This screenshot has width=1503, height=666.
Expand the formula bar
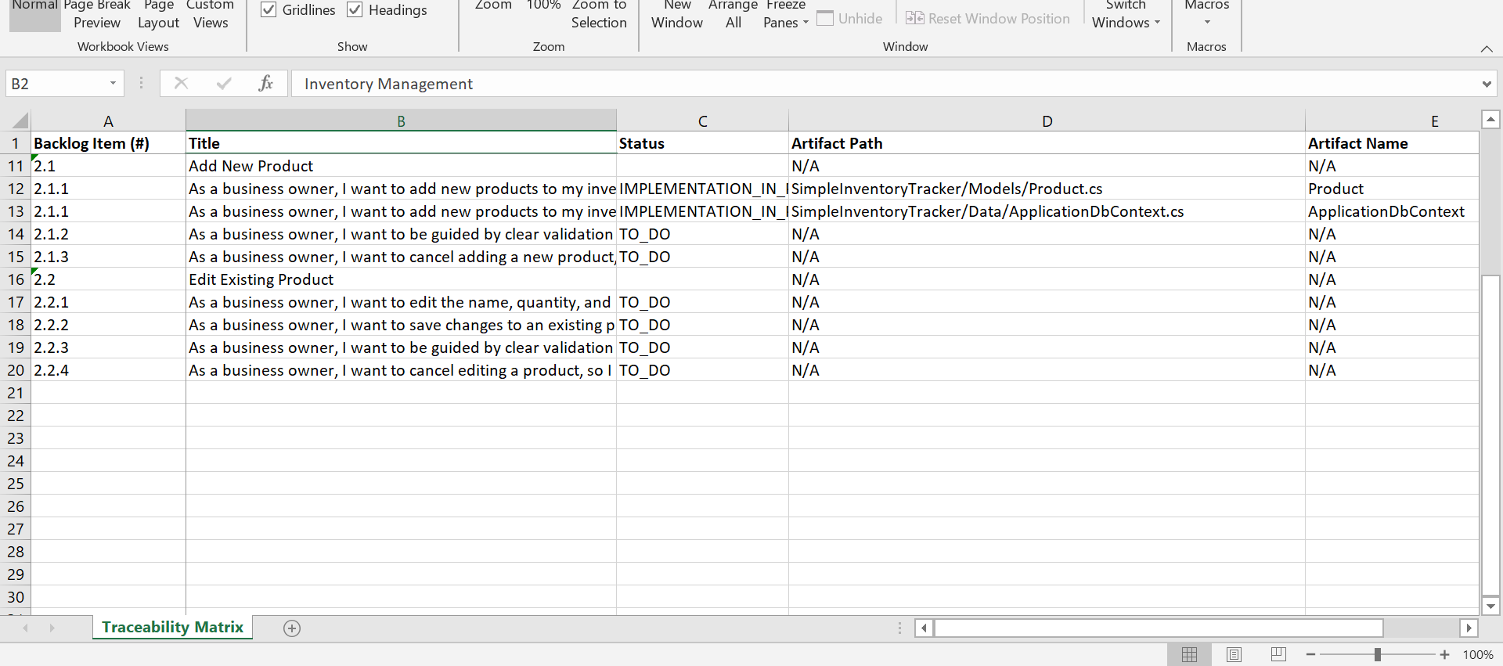point(1486,84)
